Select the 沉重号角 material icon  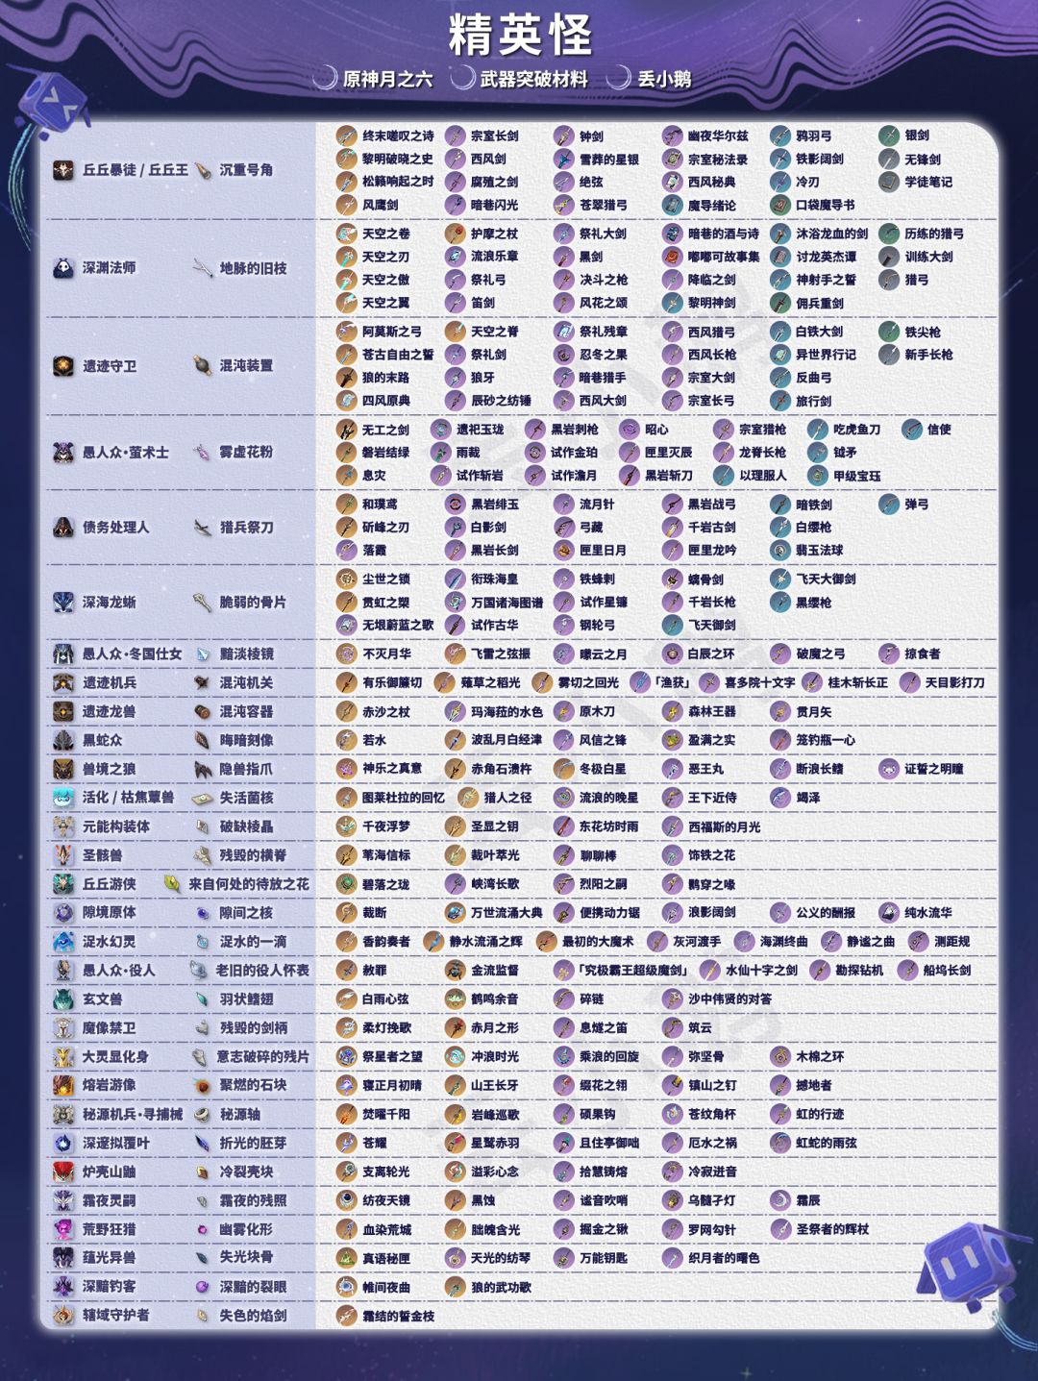tap(203, 170)
